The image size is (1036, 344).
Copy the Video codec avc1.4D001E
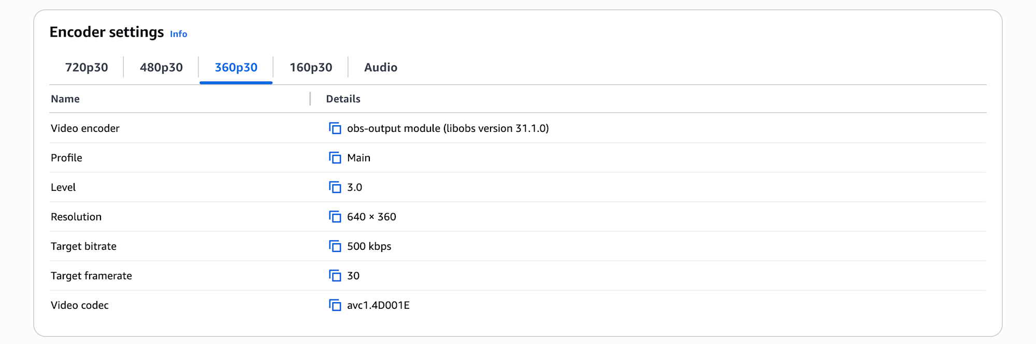pos(335,305)
